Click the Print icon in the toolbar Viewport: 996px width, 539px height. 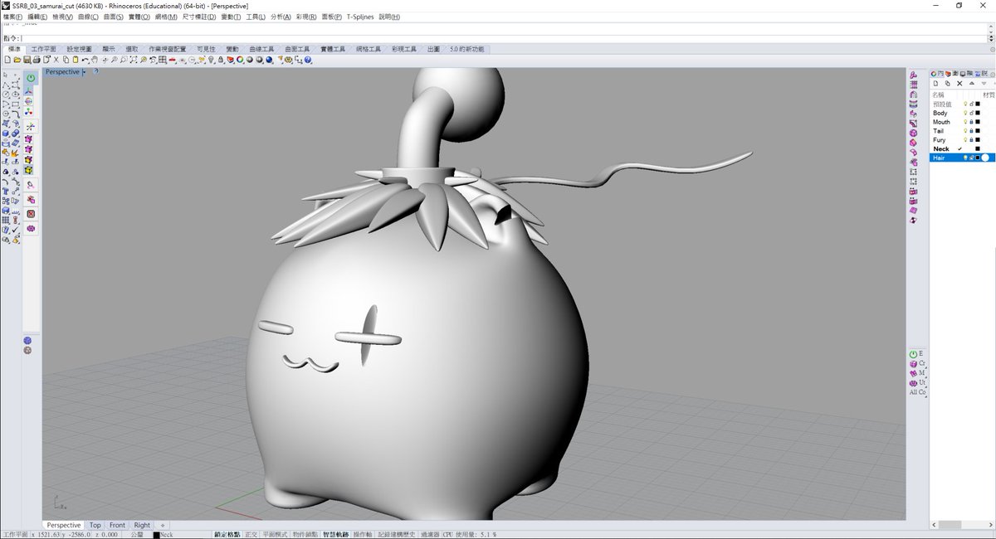(37, 60)
